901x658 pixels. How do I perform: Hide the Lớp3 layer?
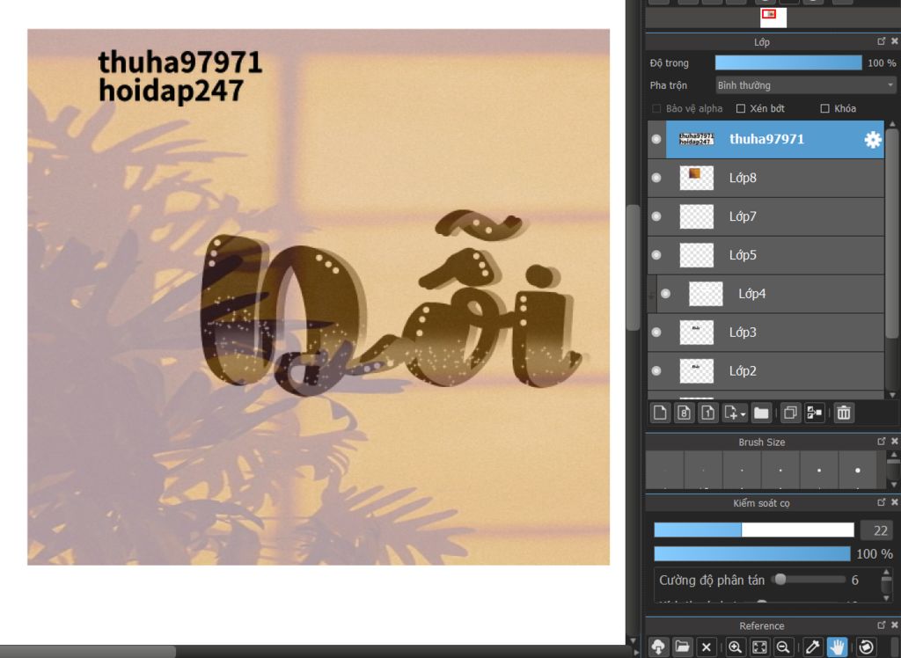[656, 333]
